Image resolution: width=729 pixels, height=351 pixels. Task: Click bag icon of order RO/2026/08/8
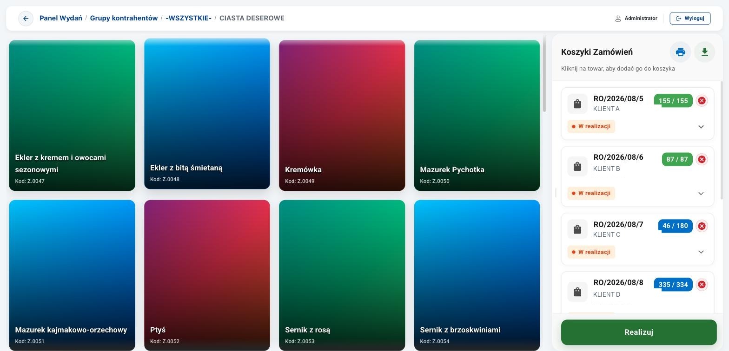(x=577, y=292)
